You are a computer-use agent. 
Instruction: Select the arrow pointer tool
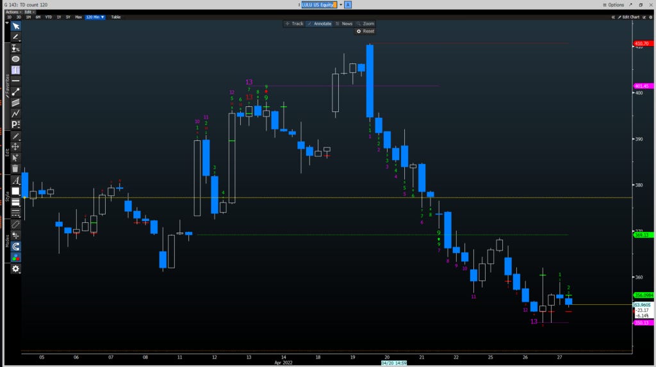(x=15, y=26)
